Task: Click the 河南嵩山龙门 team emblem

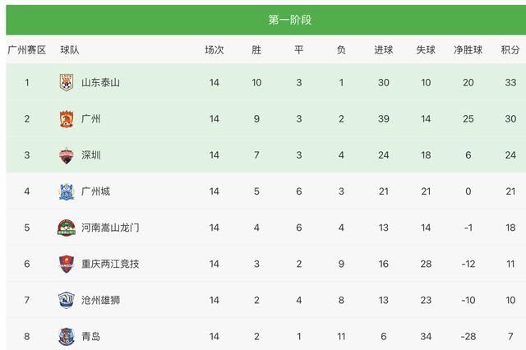Action: click(x=67, y=228)
